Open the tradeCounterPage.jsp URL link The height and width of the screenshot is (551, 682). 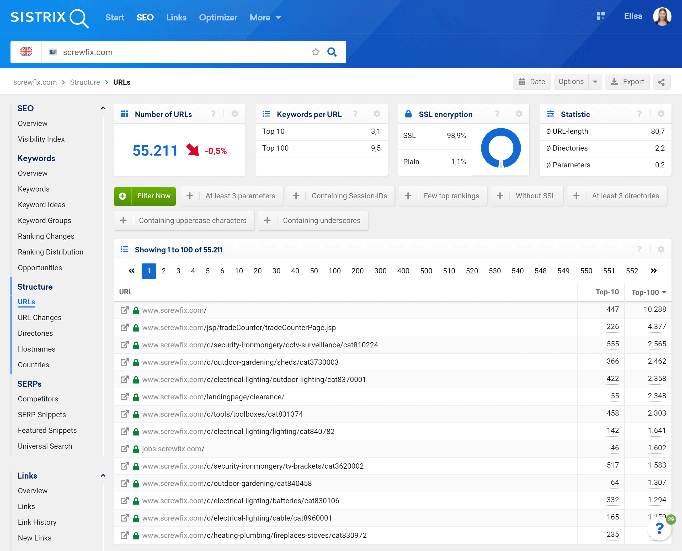pos(239,327)
